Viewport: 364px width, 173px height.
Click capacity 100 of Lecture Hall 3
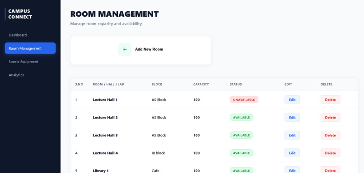pos(196,135)
